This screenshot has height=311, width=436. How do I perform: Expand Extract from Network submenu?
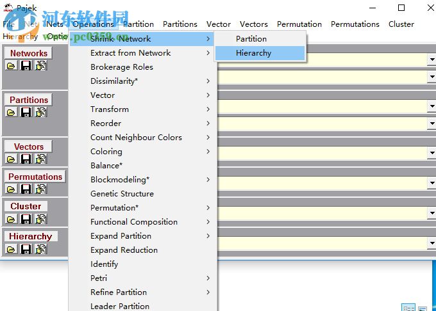(143, 52)
